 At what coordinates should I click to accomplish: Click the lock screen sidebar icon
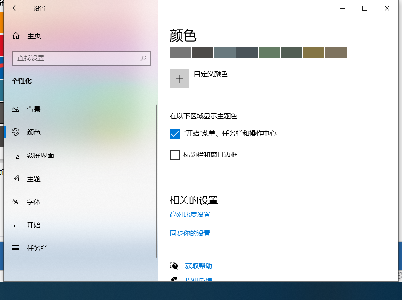pos(16,156)
